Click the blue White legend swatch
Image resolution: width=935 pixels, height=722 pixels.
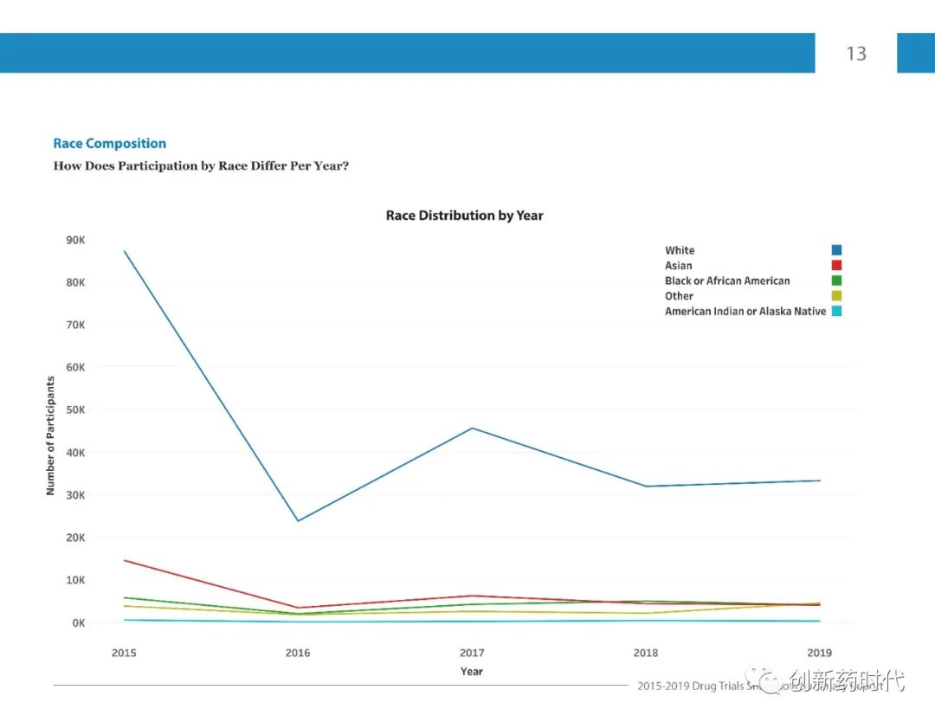click(836, 250)
